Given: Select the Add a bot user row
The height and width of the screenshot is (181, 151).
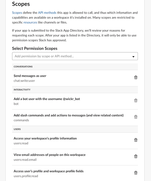Looking at the screenshot, I should pyautogui.click(x=75, y=101).
